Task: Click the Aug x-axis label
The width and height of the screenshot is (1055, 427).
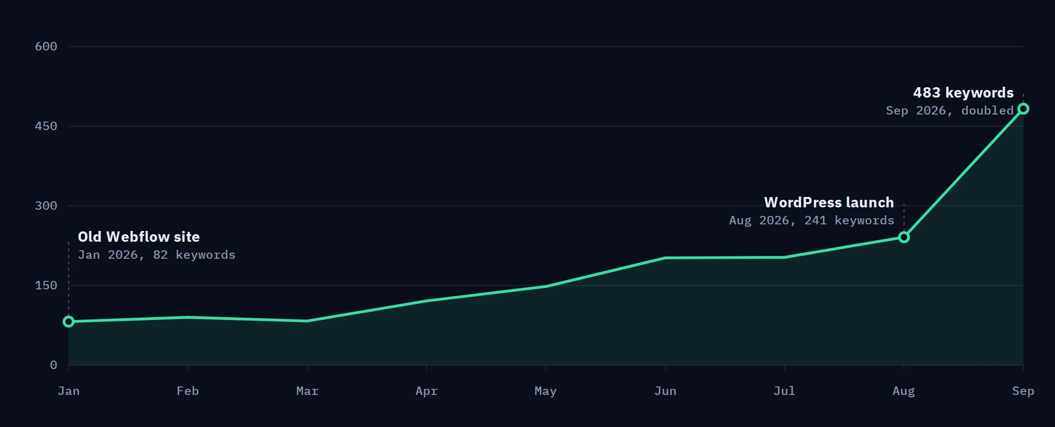Action: coord(904,391)
